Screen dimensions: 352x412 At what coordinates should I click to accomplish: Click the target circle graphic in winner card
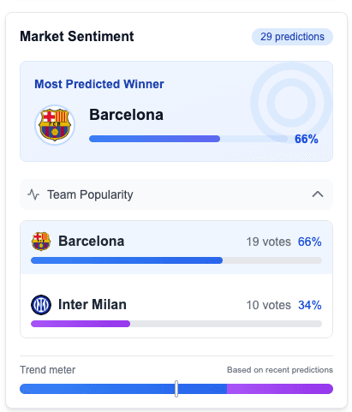[x=291, y=103]
